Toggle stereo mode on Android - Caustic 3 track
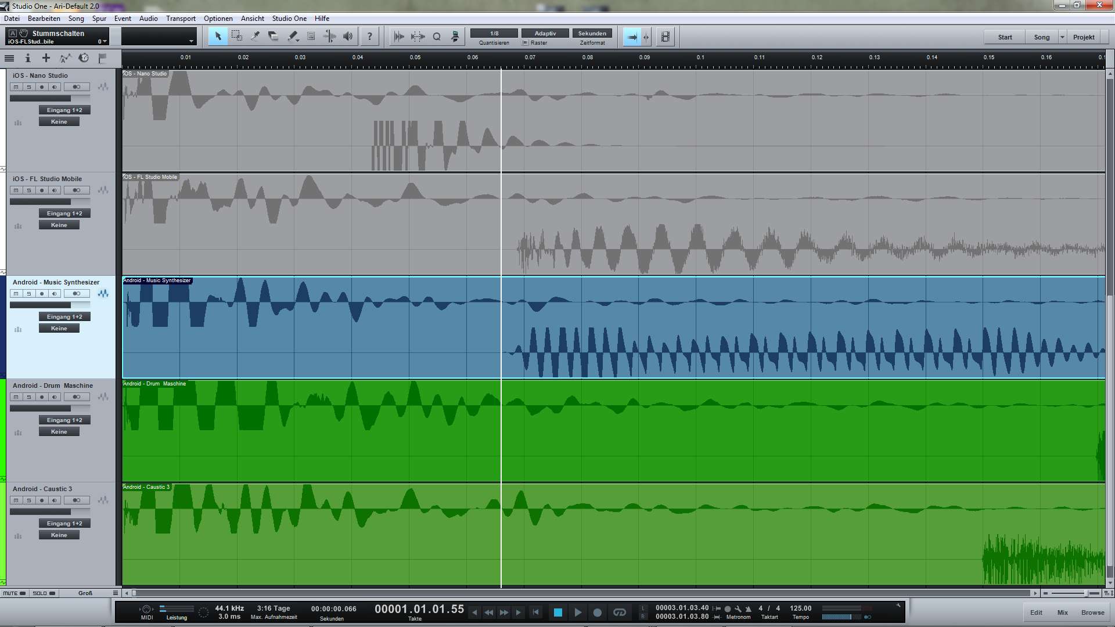Image resolution: width=1115 pixels, height=627 pixels. point(77,500)
